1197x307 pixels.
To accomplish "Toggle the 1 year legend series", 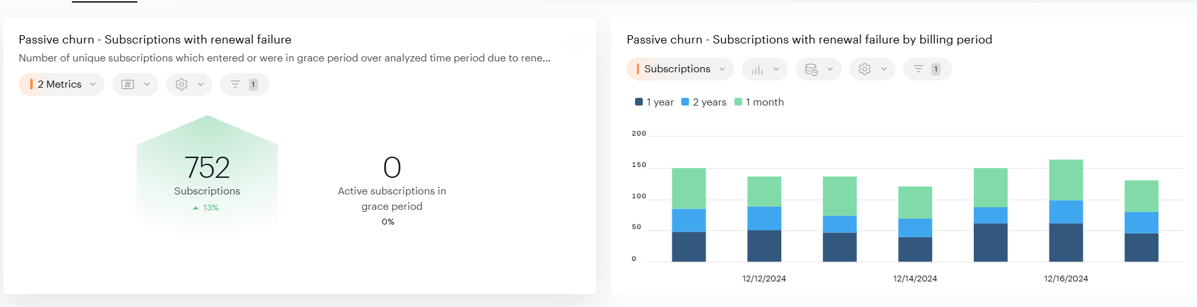I will coord(654,102).
